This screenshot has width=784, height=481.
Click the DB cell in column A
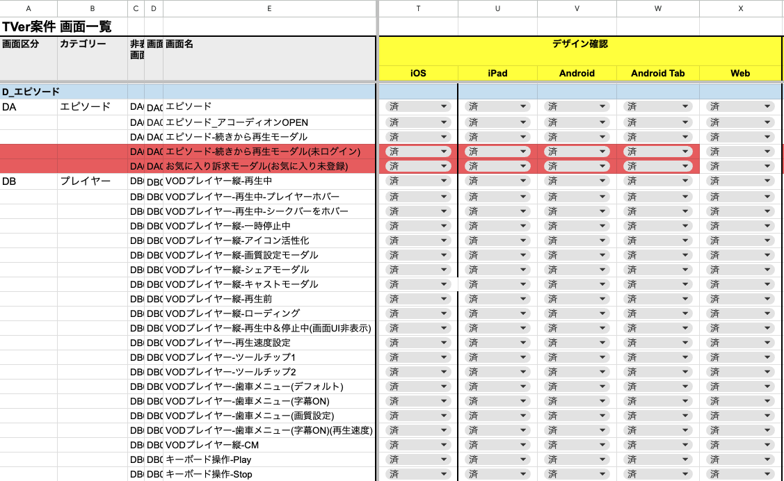click(x=29, y=181)
